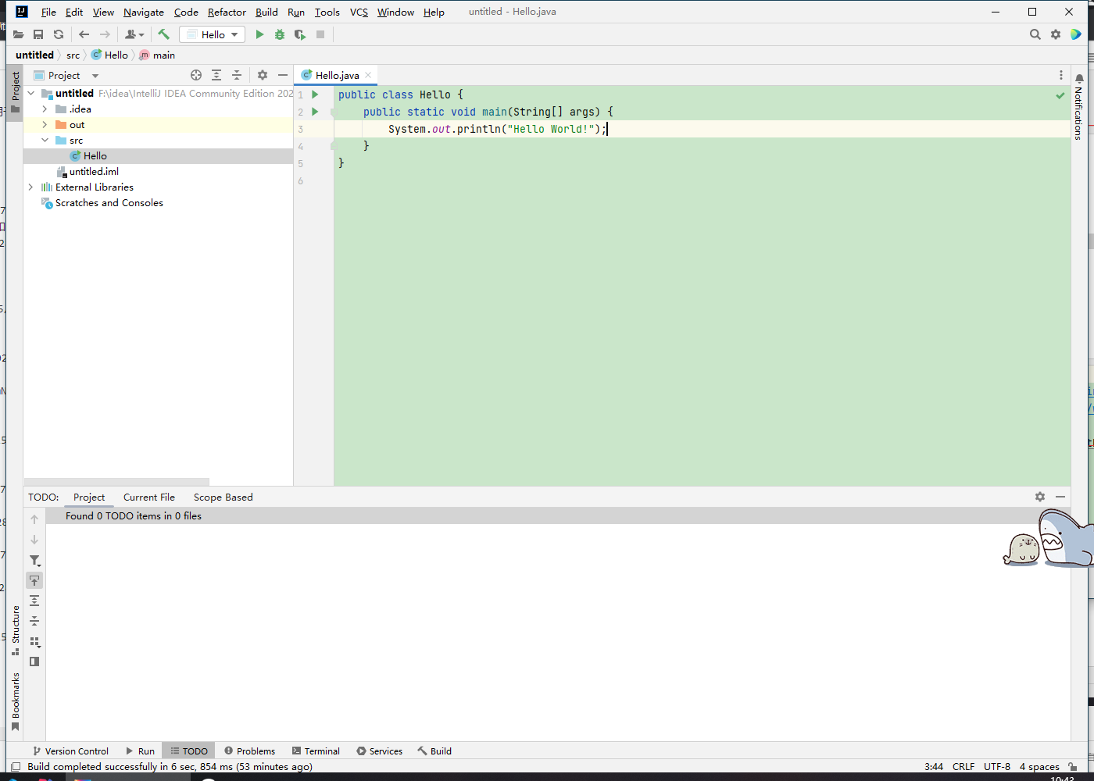
Task: Run 'Hello' with the green play icon
Action: tap(259, 34)
